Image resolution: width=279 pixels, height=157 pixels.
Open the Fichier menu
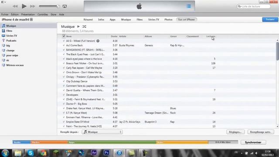point(5,14)
